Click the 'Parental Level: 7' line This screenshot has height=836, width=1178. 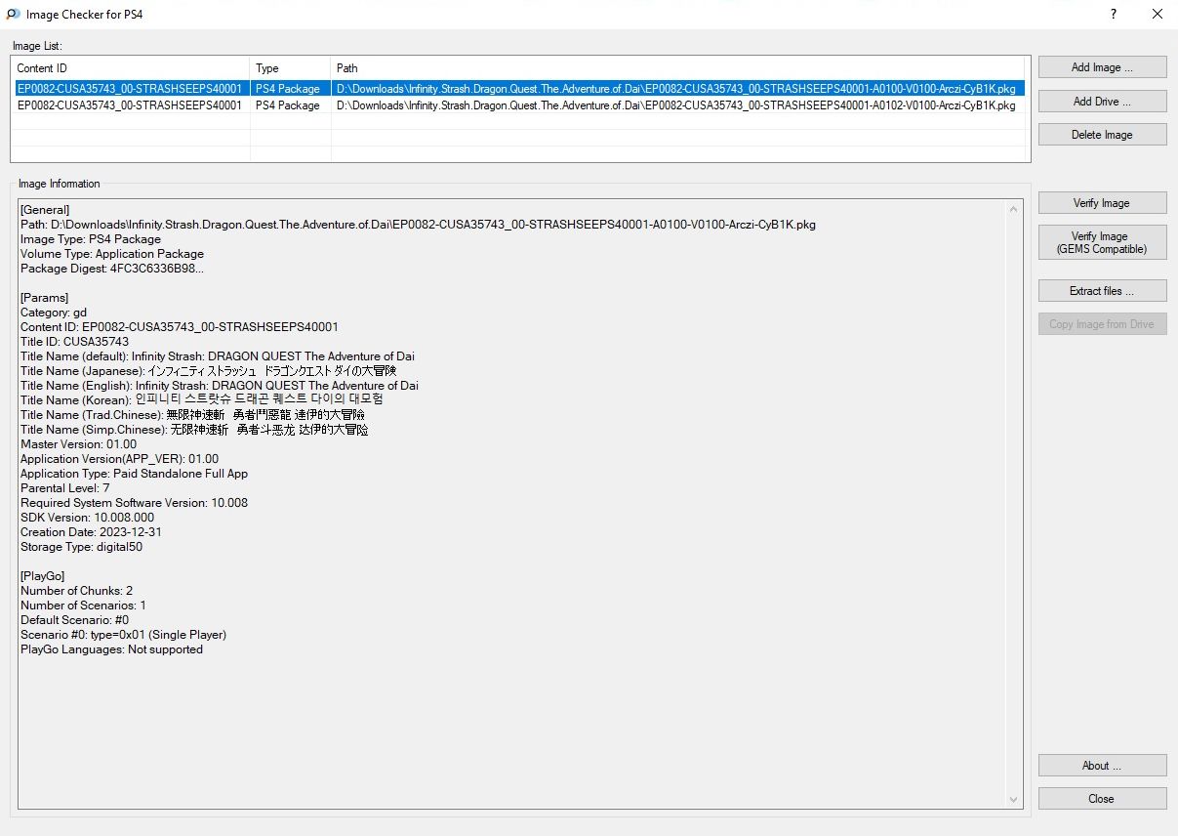[65, 488]
